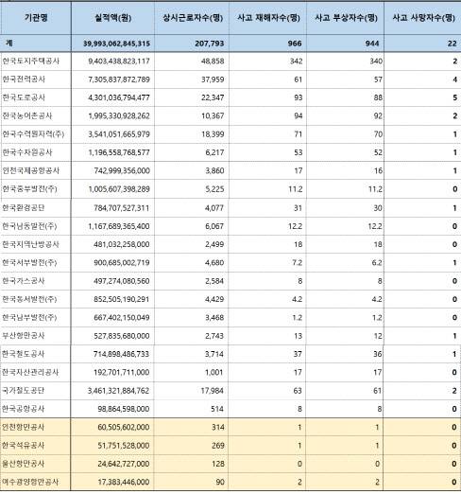This screenshot has height=494, width=461.
Task: Select the 한국환경공단 row name
Action: (x=24, y=208)
